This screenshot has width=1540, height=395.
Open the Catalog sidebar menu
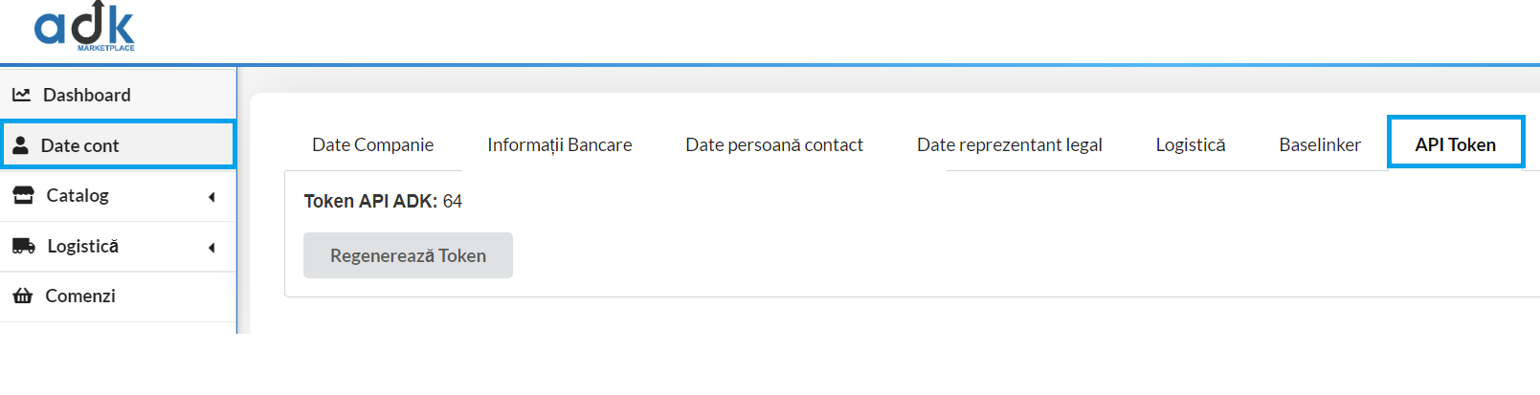118,195
